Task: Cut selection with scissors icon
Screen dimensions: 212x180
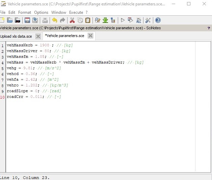Action: point(72,20)
